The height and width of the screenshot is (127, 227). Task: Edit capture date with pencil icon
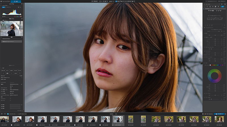[x=22, y=84]
